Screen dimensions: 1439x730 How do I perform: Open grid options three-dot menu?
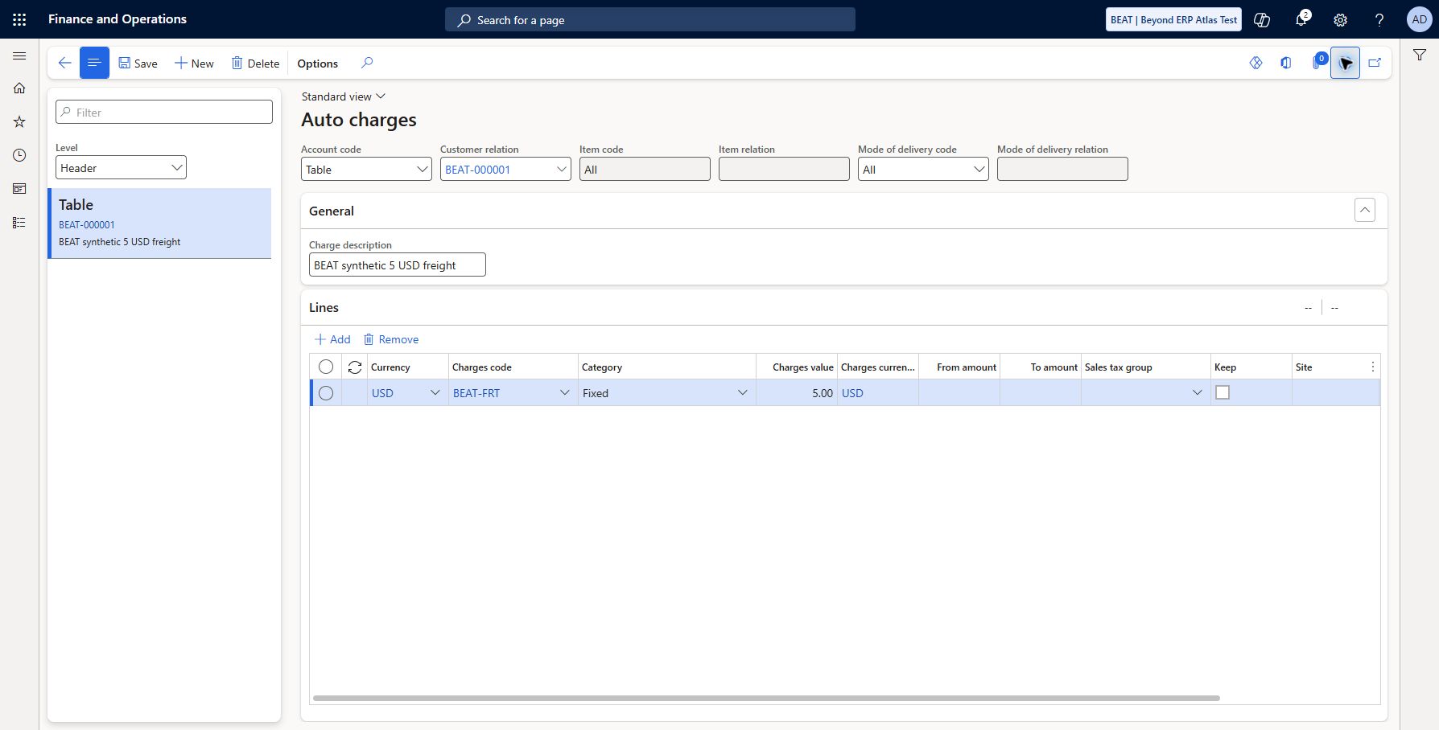coord(1372,367)
